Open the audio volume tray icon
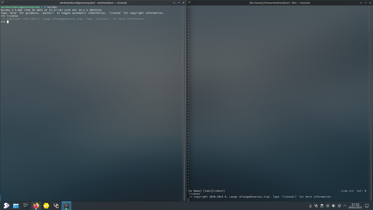Image resolution: width=373 pixels, height=210 pixels. coord(333,206)
